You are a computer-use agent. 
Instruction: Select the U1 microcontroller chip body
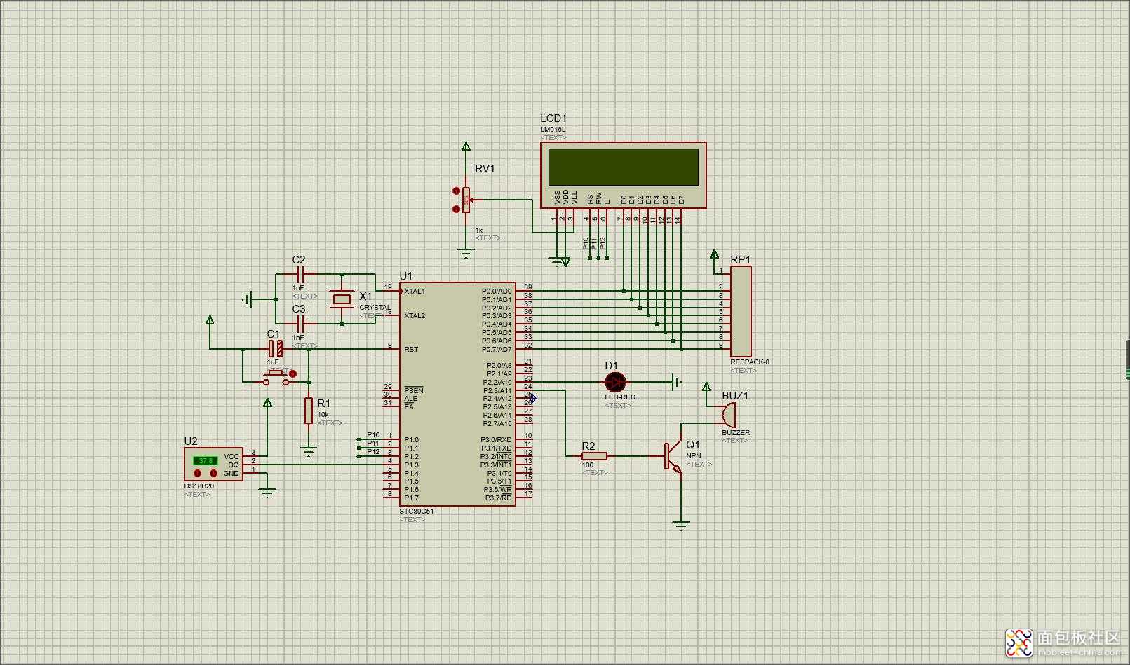(x=457, y=394)
